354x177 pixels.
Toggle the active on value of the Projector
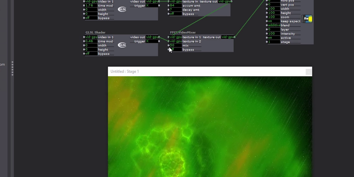point(274,38)
